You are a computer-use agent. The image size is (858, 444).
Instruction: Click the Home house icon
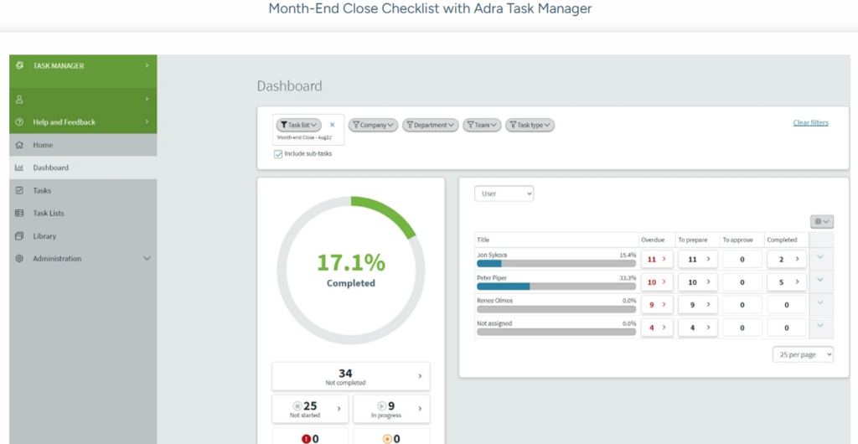19,145
